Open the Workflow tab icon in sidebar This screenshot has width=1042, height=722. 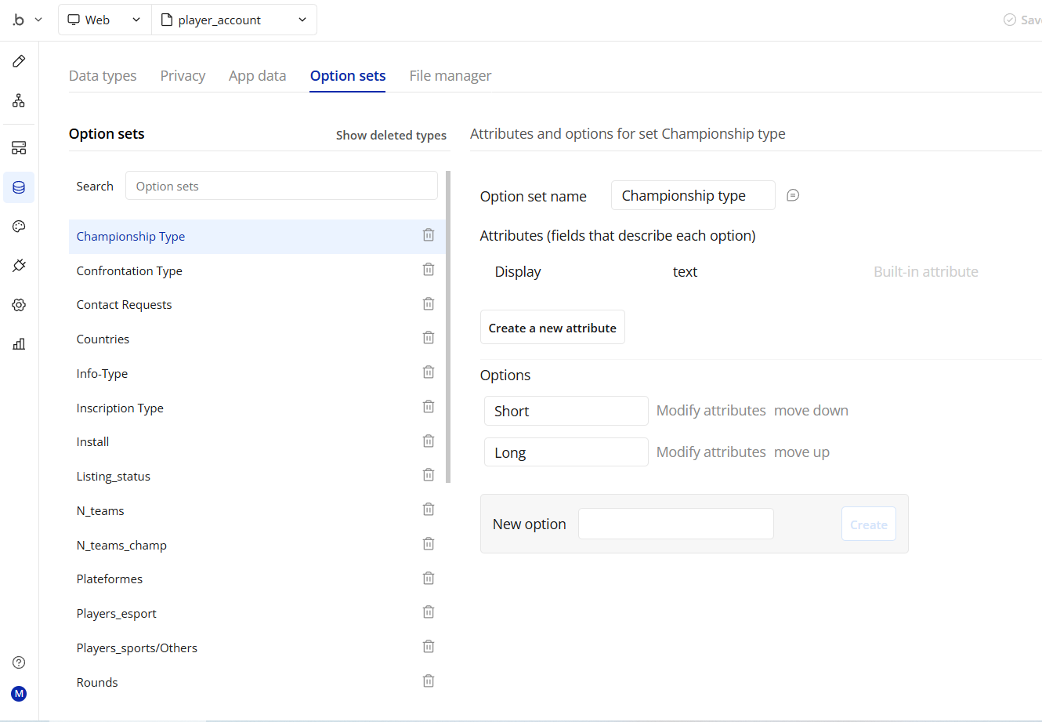[x=19, y=100]
